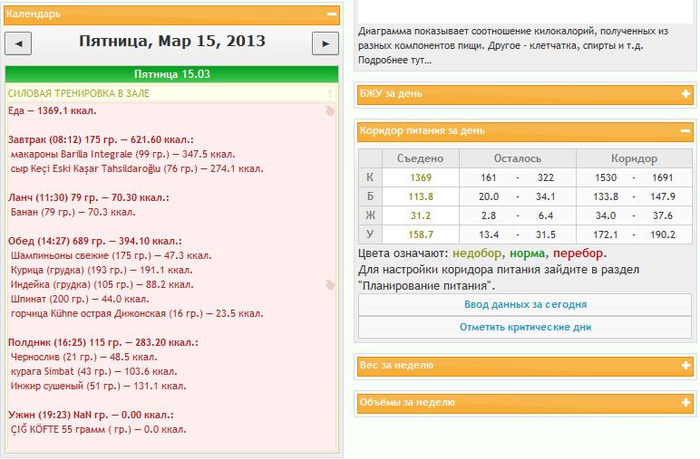Click the Обед (14:27) meal heading

[94, 241]
